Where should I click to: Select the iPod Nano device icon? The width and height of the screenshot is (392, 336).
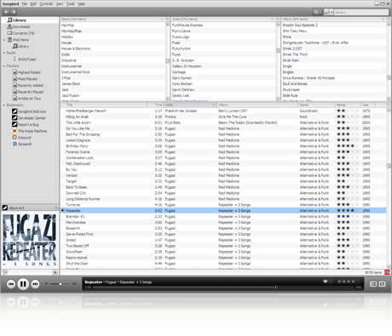[9, 40]
